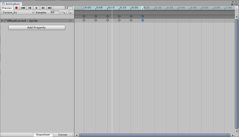The image size is (239, 137).
Task: Select Sprite row keyframe at 0:20
Action: 131,20
